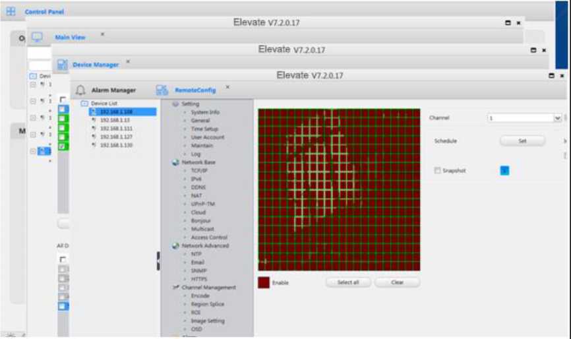Switch to the Alarm Manager tab
Viewport: 571px width, 339px height.
click(113, 90)
